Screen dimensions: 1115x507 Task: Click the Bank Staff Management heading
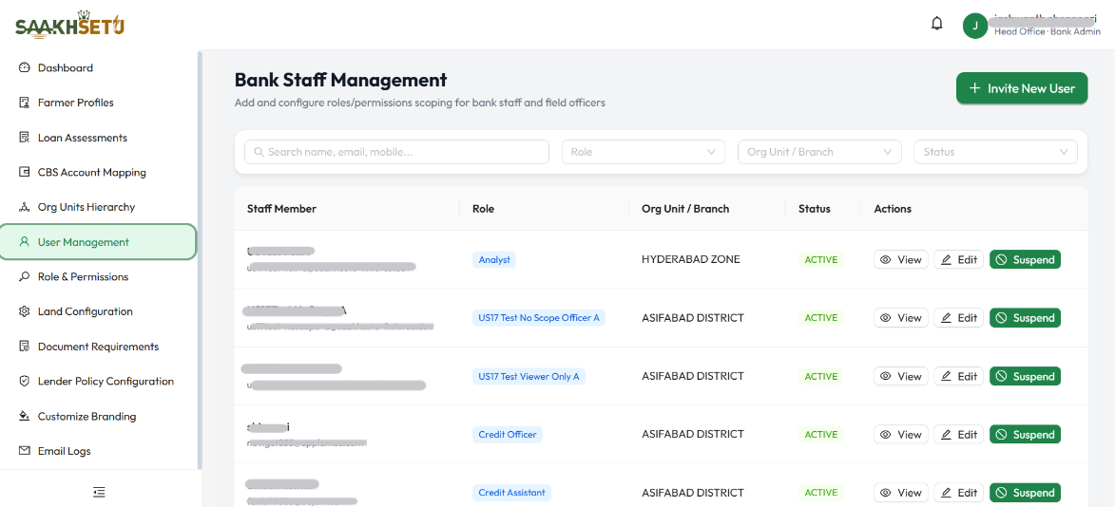(340, 80)
